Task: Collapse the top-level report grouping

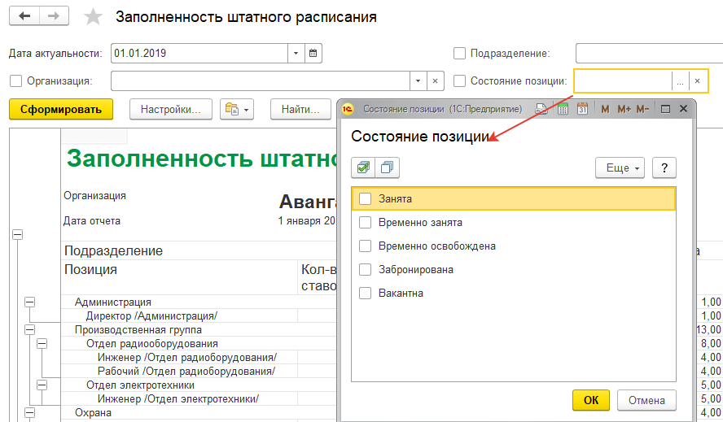Action: tap(18, 234)
